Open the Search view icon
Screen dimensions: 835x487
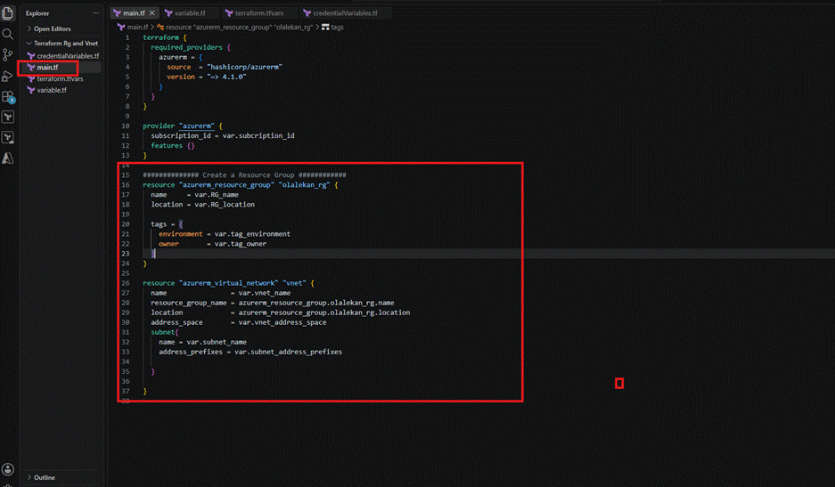(7, 34)
